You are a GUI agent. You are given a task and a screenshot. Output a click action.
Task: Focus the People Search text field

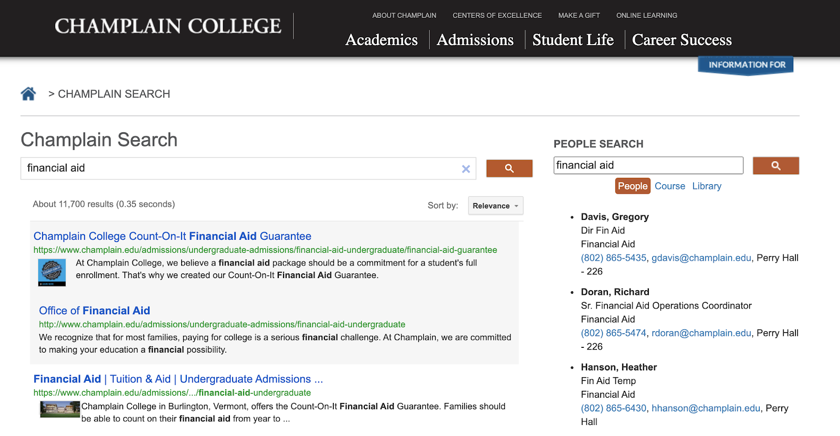tap(648, 165)
